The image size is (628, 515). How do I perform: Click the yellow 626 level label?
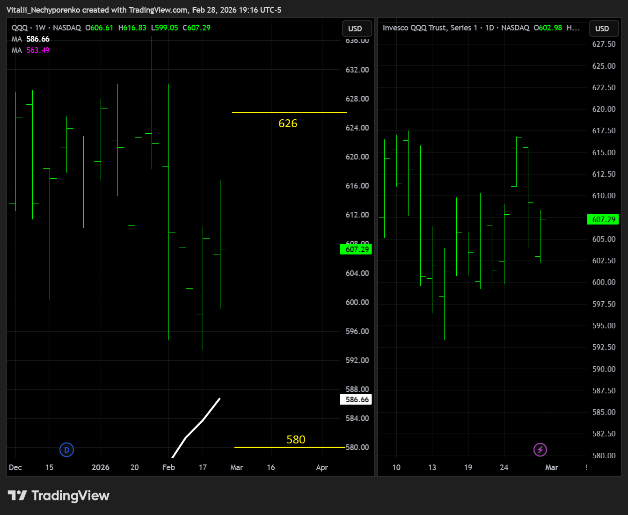288,123
